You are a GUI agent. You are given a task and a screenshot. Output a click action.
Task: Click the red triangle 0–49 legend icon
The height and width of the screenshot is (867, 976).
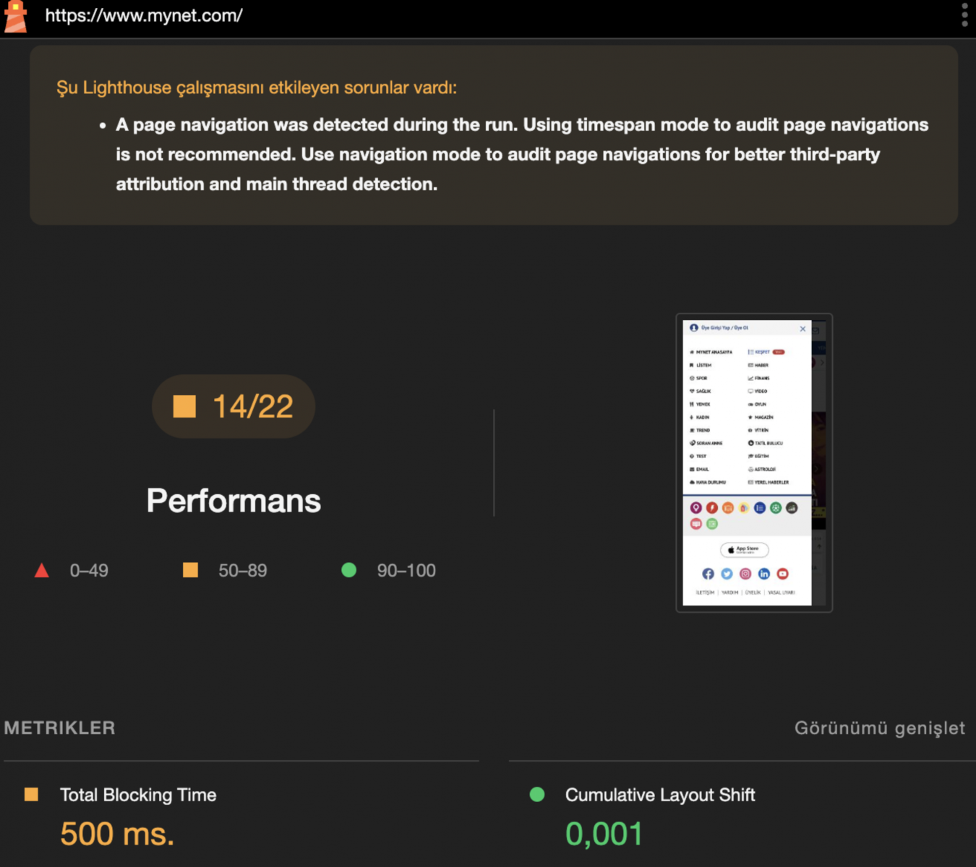pos(42,571)
